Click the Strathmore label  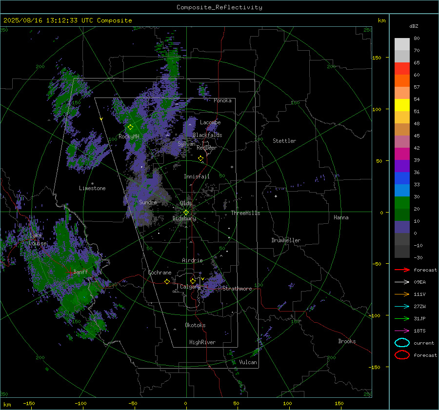[237, 289]
